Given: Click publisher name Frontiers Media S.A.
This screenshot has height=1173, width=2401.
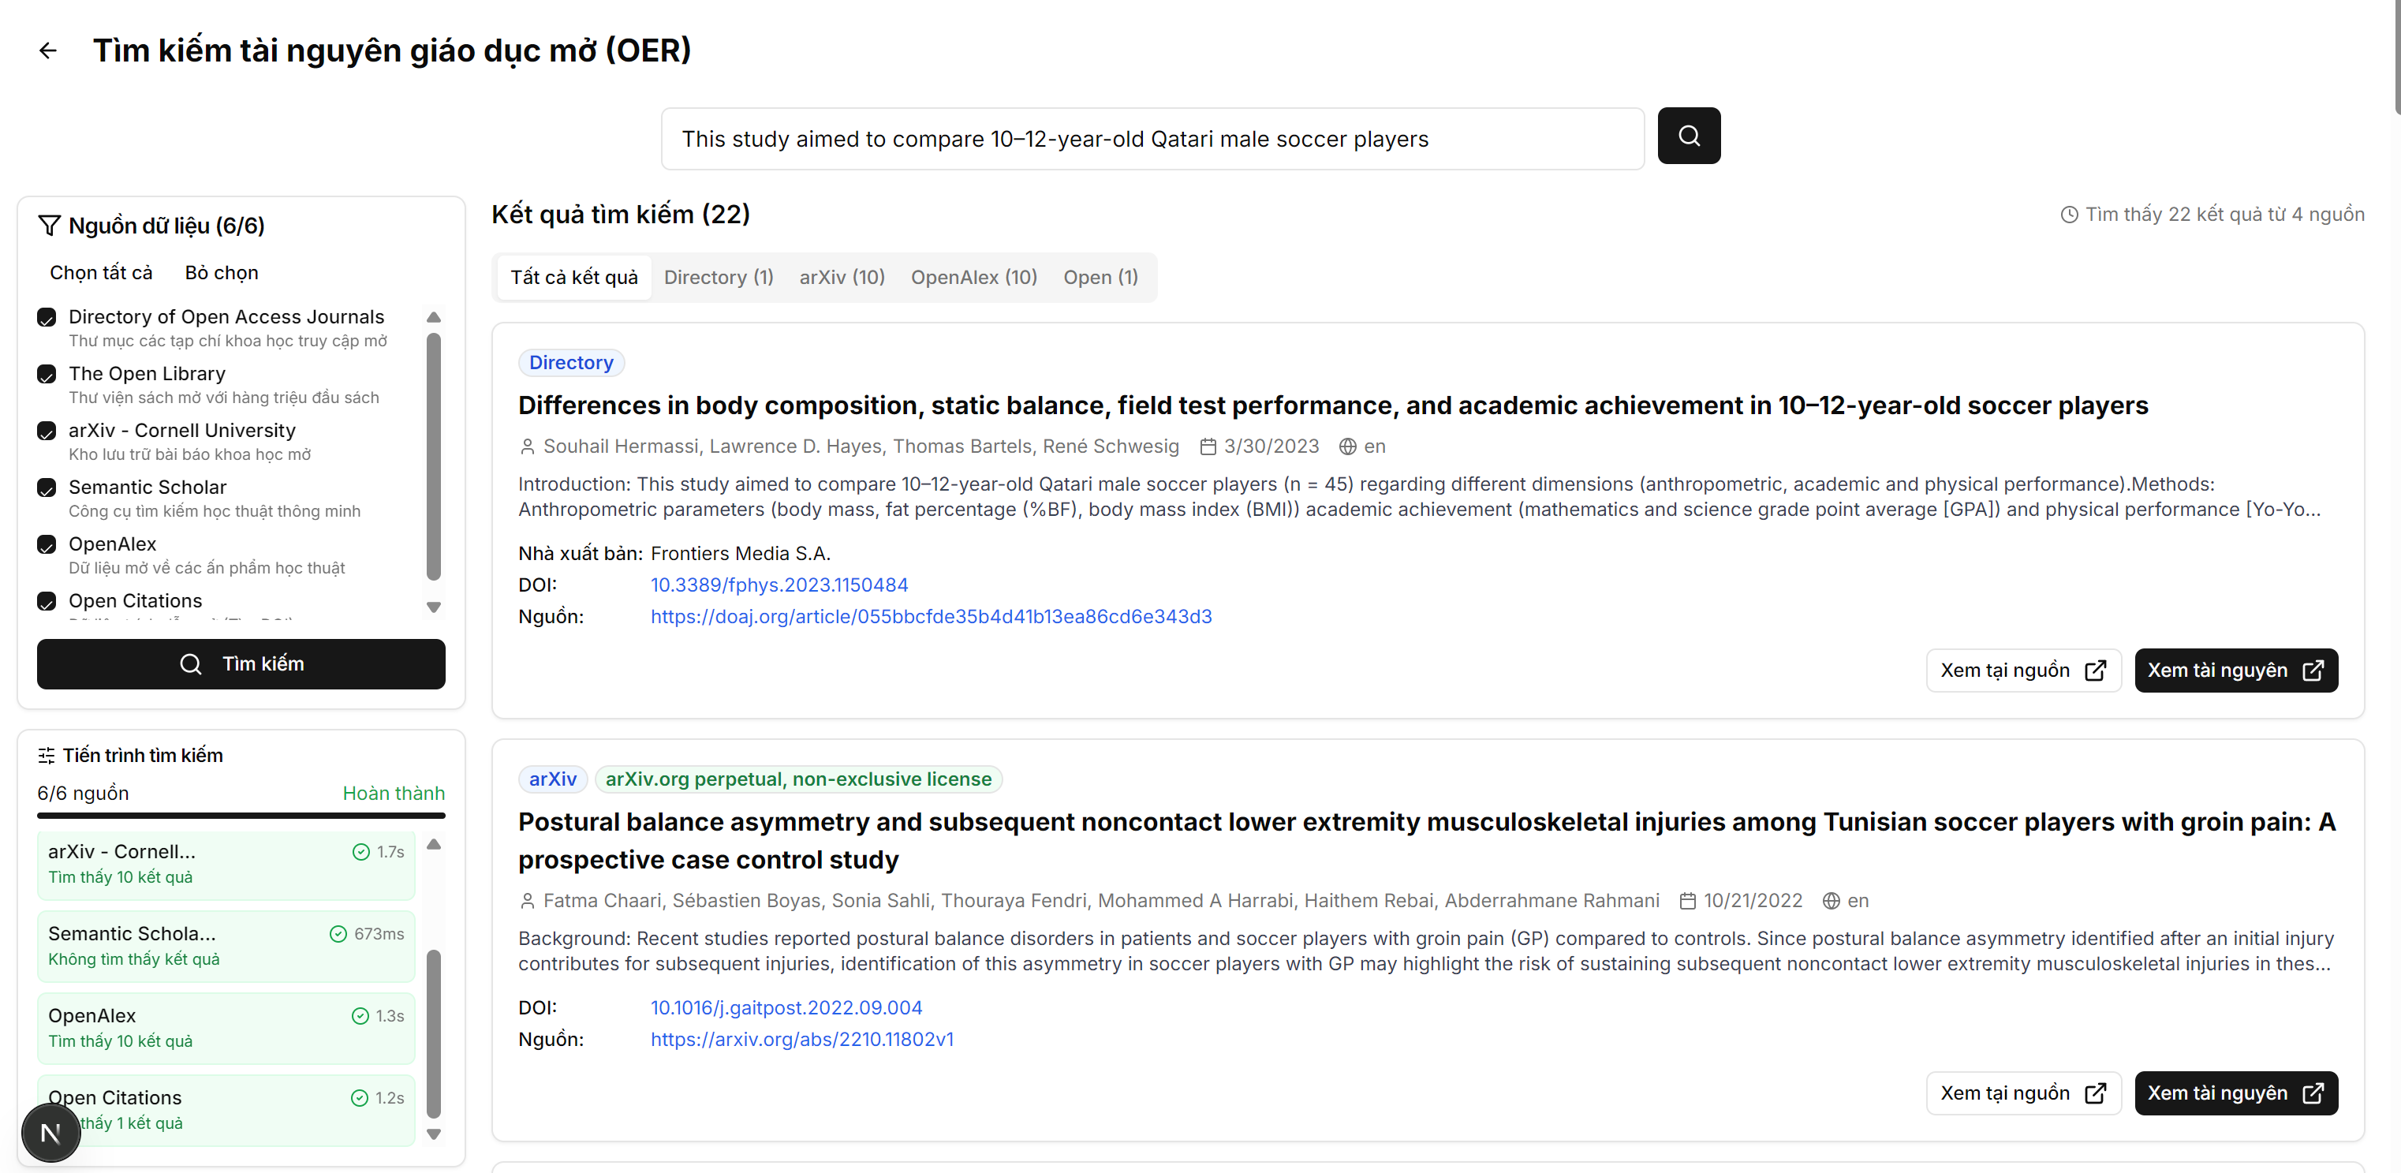Looking at the screenshot, I should [x=740, y=554].
